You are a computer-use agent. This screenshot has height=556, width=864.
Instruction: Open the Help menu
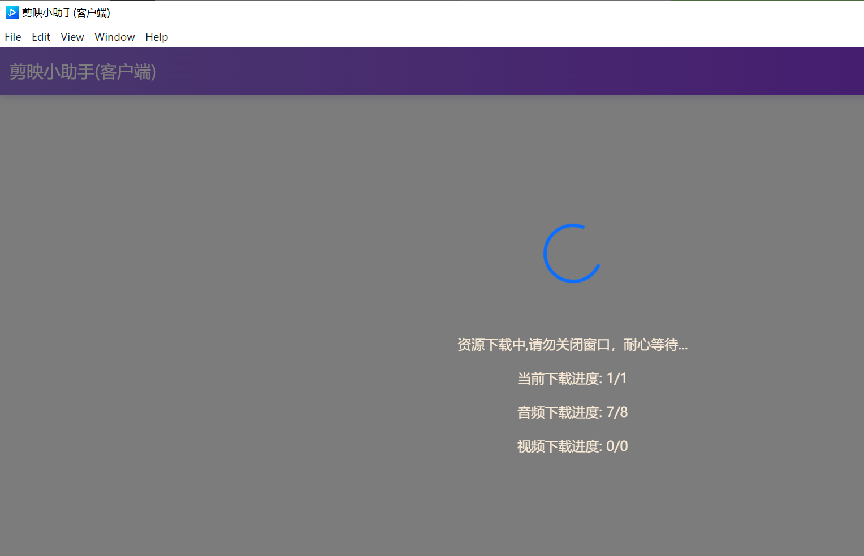coord(157,37)
